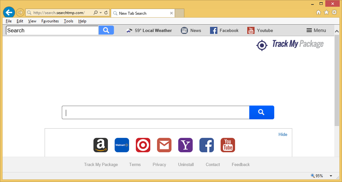
Task: Open the address bar dropdown arrow
Action: [101, 12]
